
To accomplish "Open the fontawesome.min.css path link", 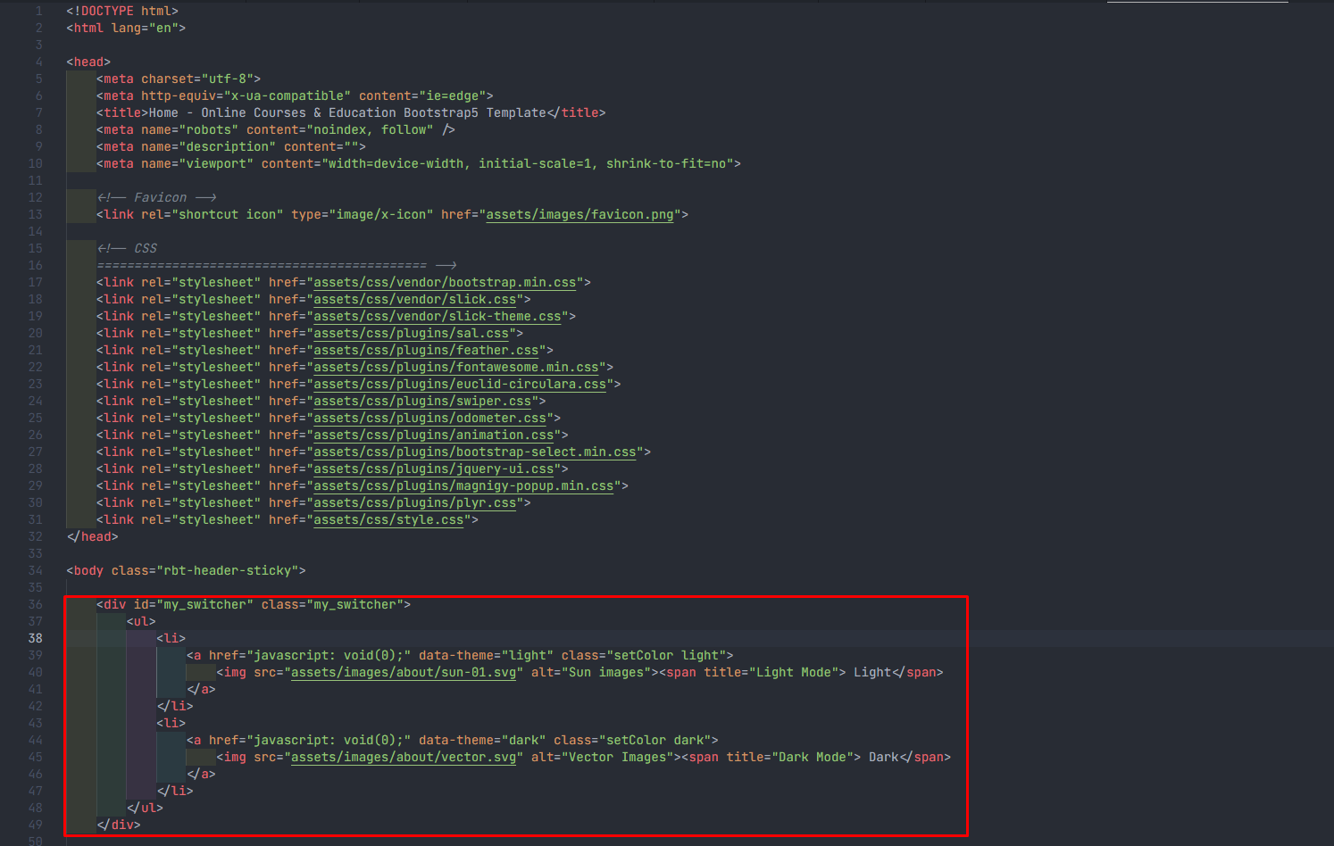I will pos(455,368).
